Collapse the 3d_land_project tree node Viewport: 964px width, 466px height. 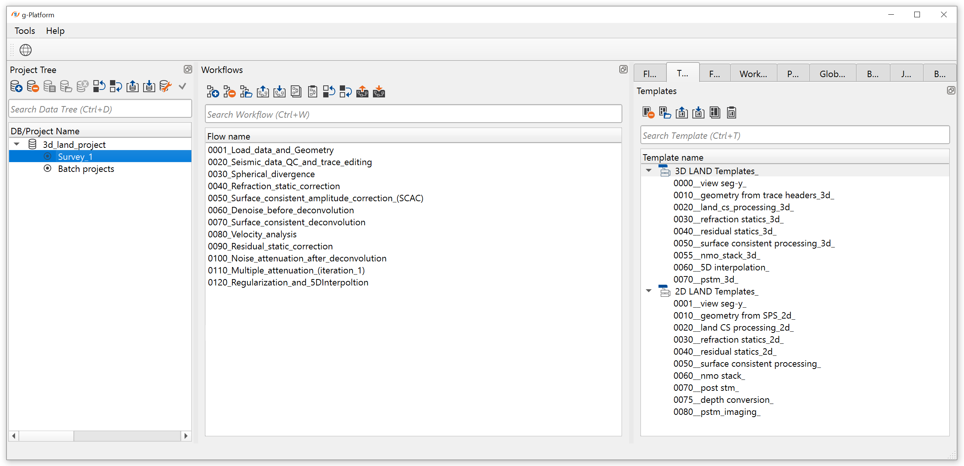pyautogui.click(x=17, y=144)
